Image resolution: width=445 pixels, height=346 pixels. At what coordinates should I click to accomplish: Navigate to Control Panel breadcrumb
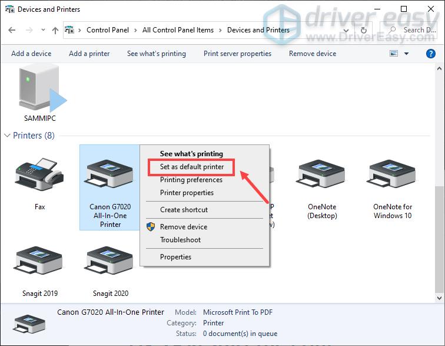[108, 30]
